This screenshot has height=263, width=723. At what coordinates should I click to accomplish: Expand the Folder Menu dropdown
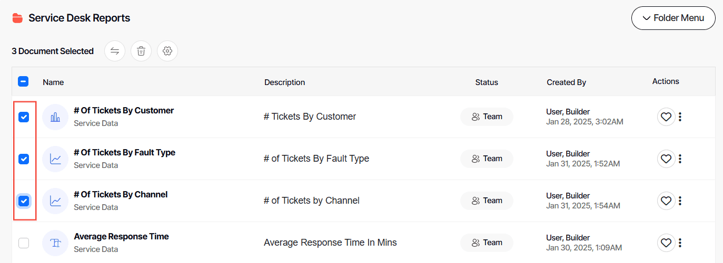coord(673,18)
